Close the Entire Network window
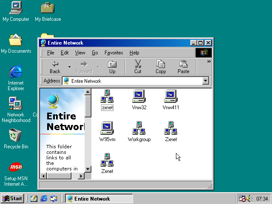Screen dimensions: 272x204 208,43
